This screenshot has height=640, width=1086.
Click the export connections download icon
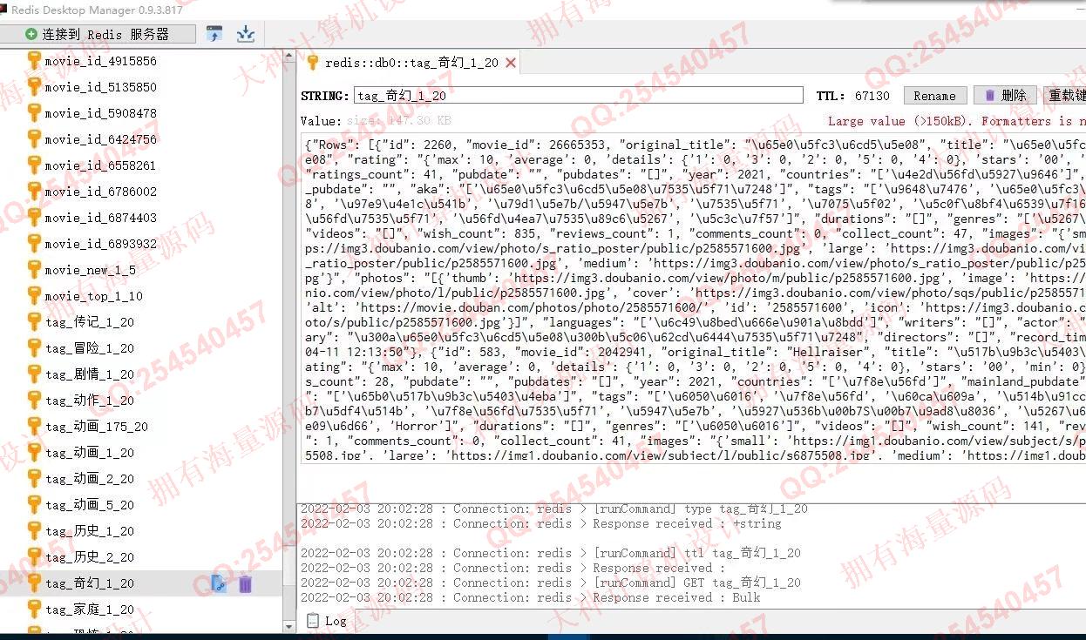tap(246, 34)
